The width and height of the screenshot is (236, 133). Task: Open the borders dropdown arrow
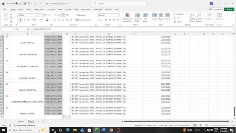37,20
